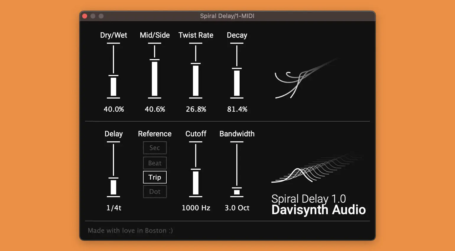The height and width of the screenshot is (251, 455).
Task: Click the Dry/Wet slider handle
Action: coord(113,76)
